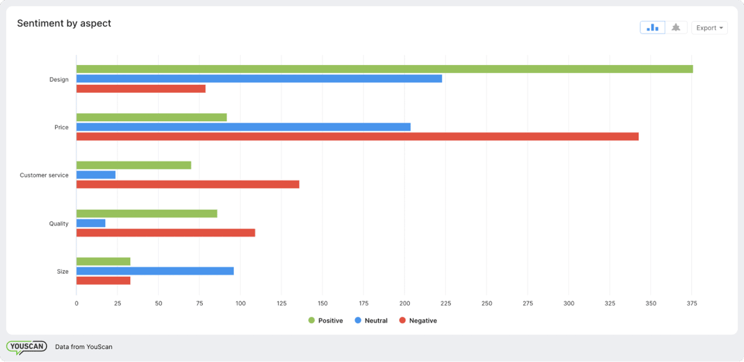Click the Data from YouScan link
Viewport: 744px width, 362px height.
83,346
